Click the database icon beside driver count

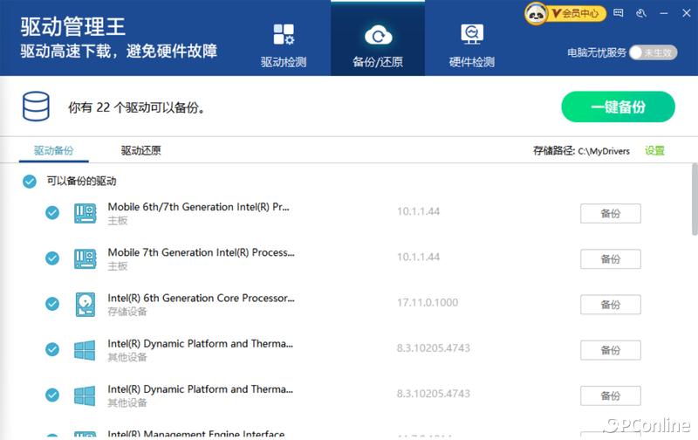pyautogui.click(x=36, y=107)
